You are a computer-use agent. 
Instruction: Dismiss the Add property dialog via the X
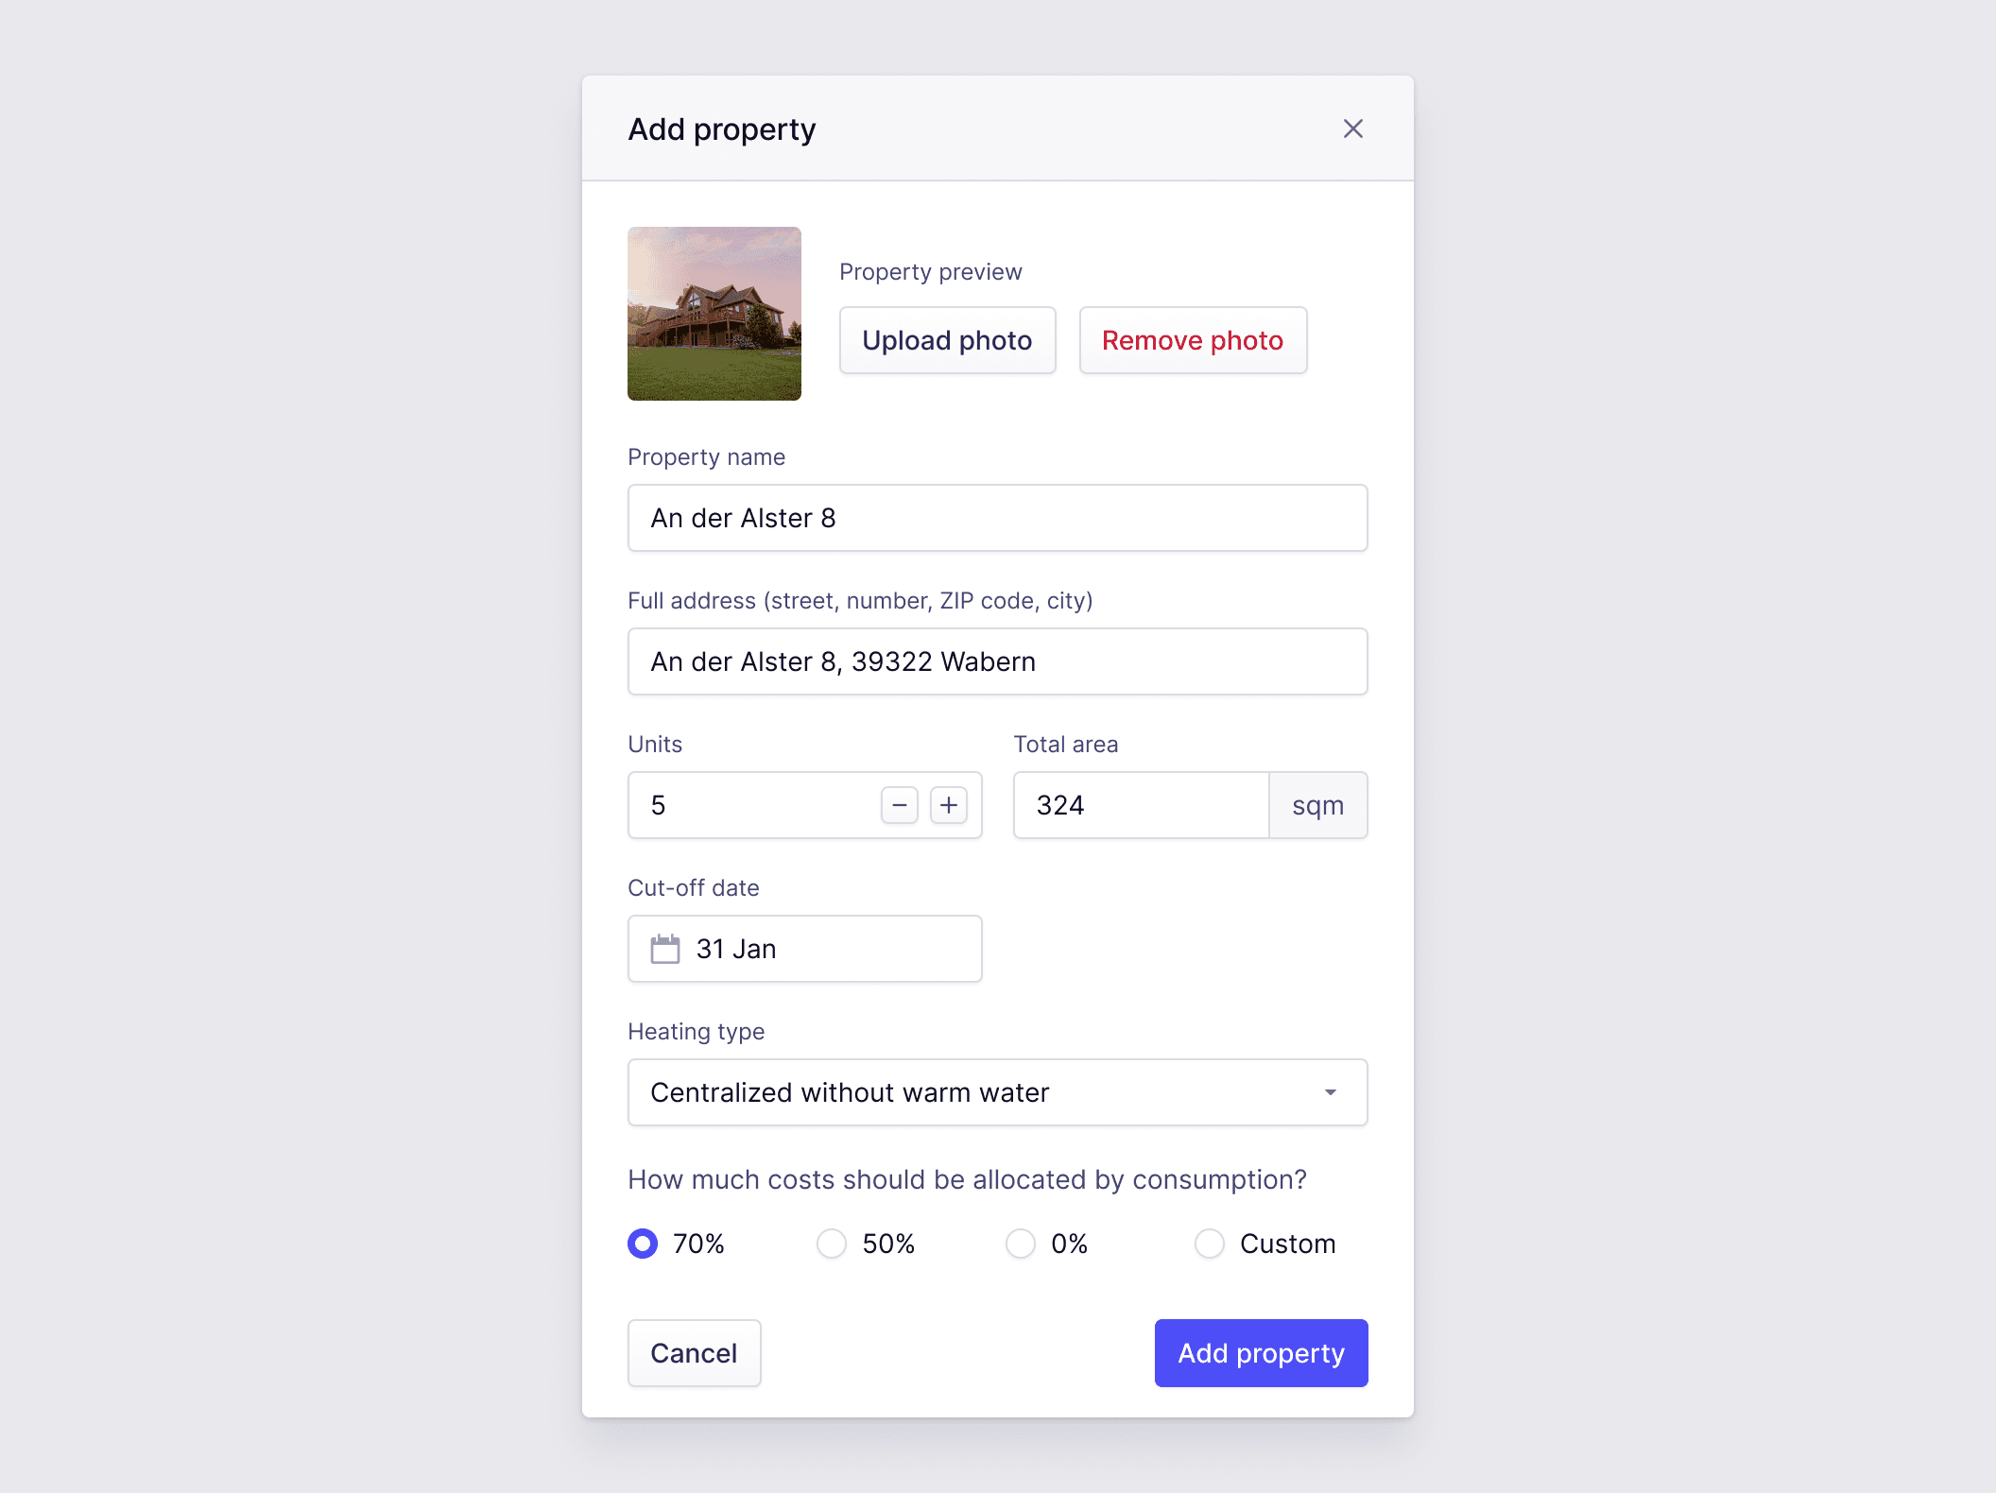coord(1353,129)
